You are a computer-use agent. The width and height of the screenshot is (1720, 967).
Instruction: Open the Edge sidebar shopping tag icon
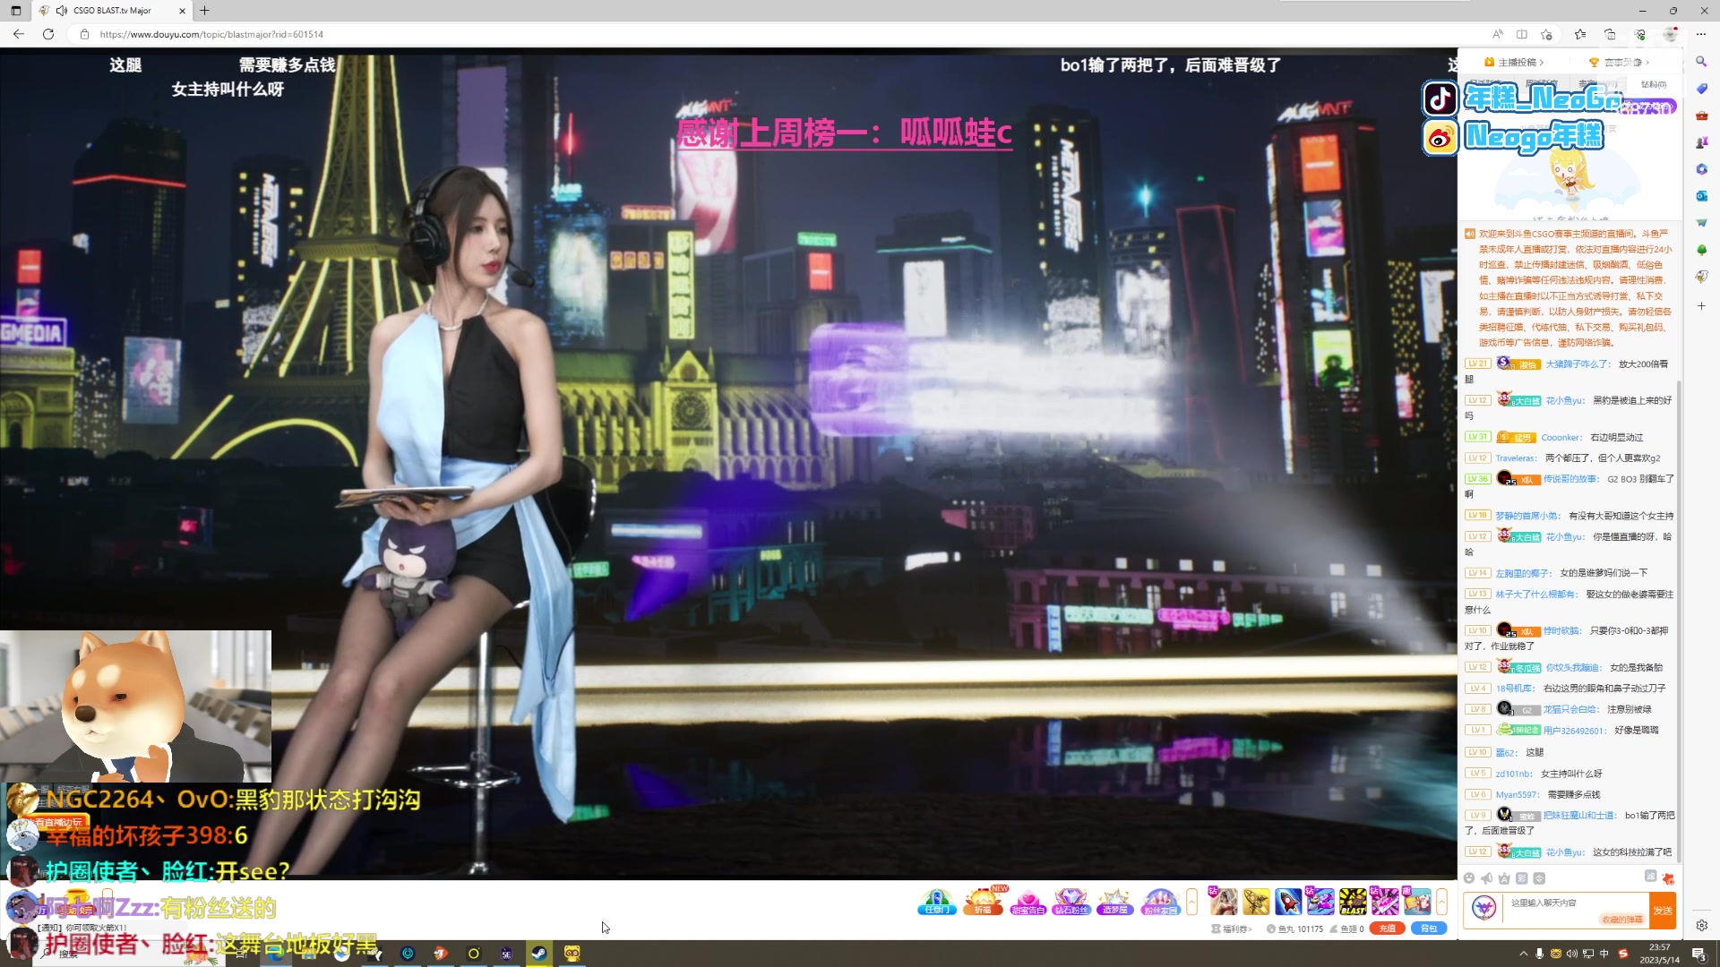point(1701,89)
